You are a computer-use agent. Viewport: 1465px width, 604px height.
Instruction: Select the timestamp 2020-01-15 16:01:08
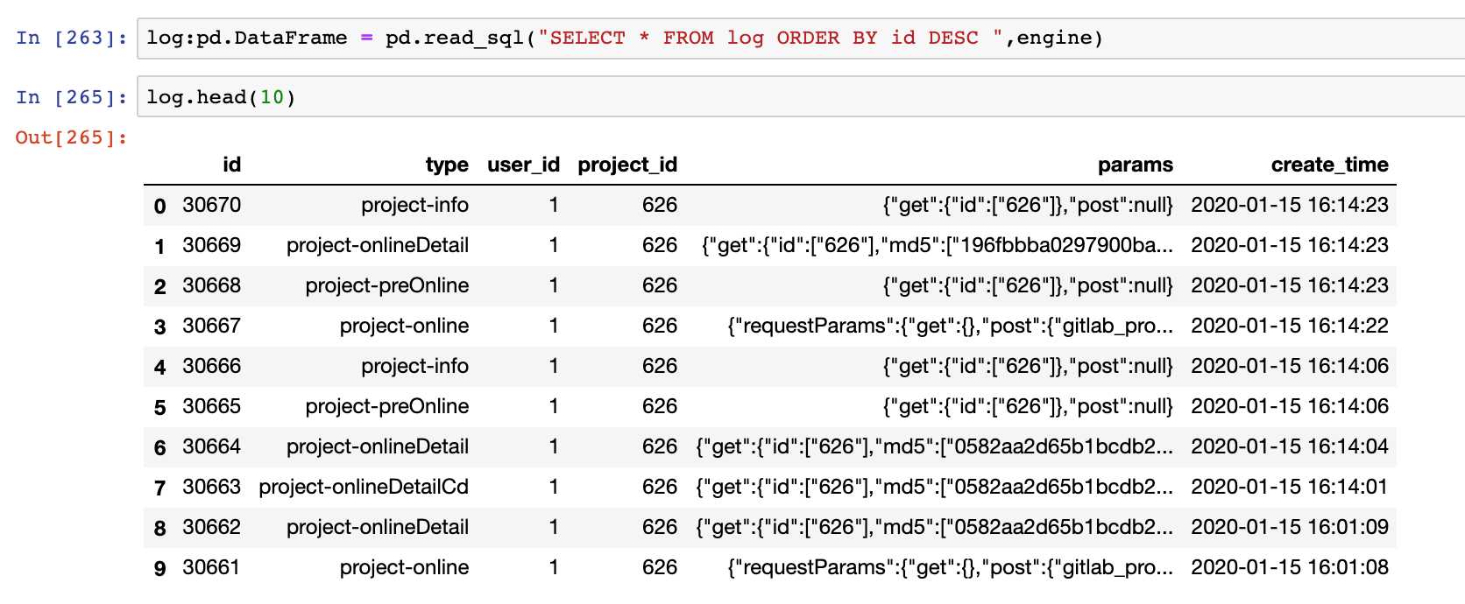[x=1289, y=567]
